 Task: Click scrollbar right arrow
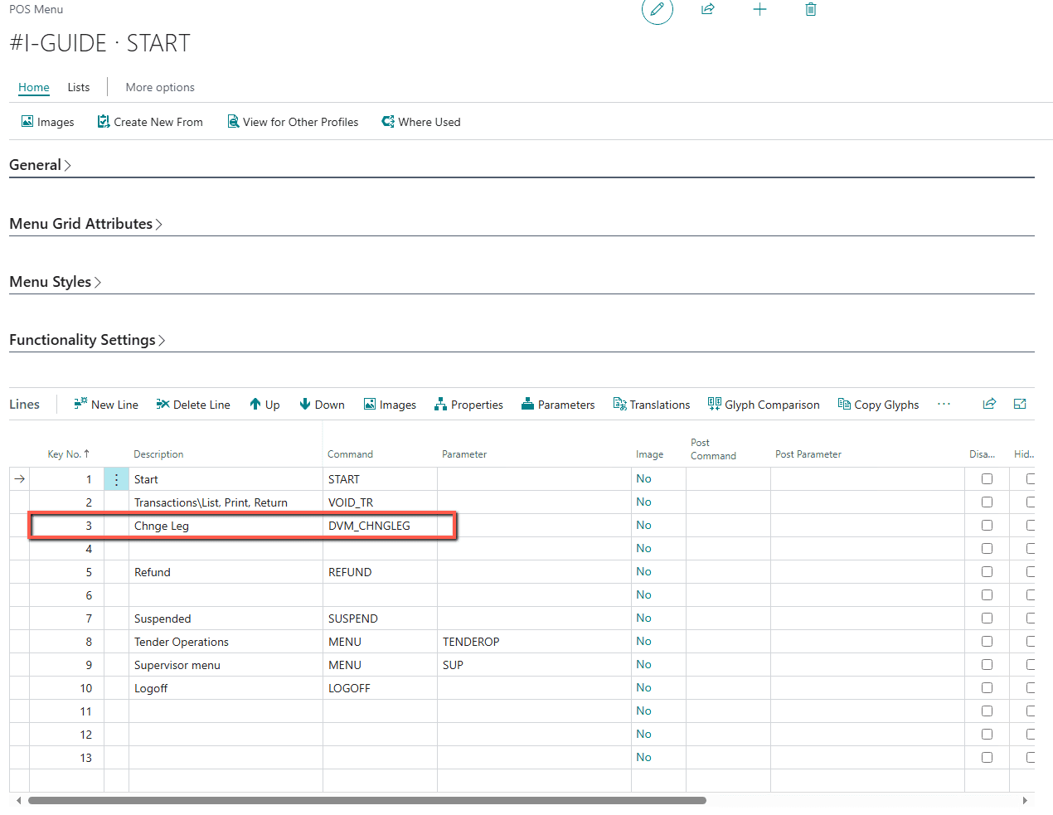tap(1025, 800)
